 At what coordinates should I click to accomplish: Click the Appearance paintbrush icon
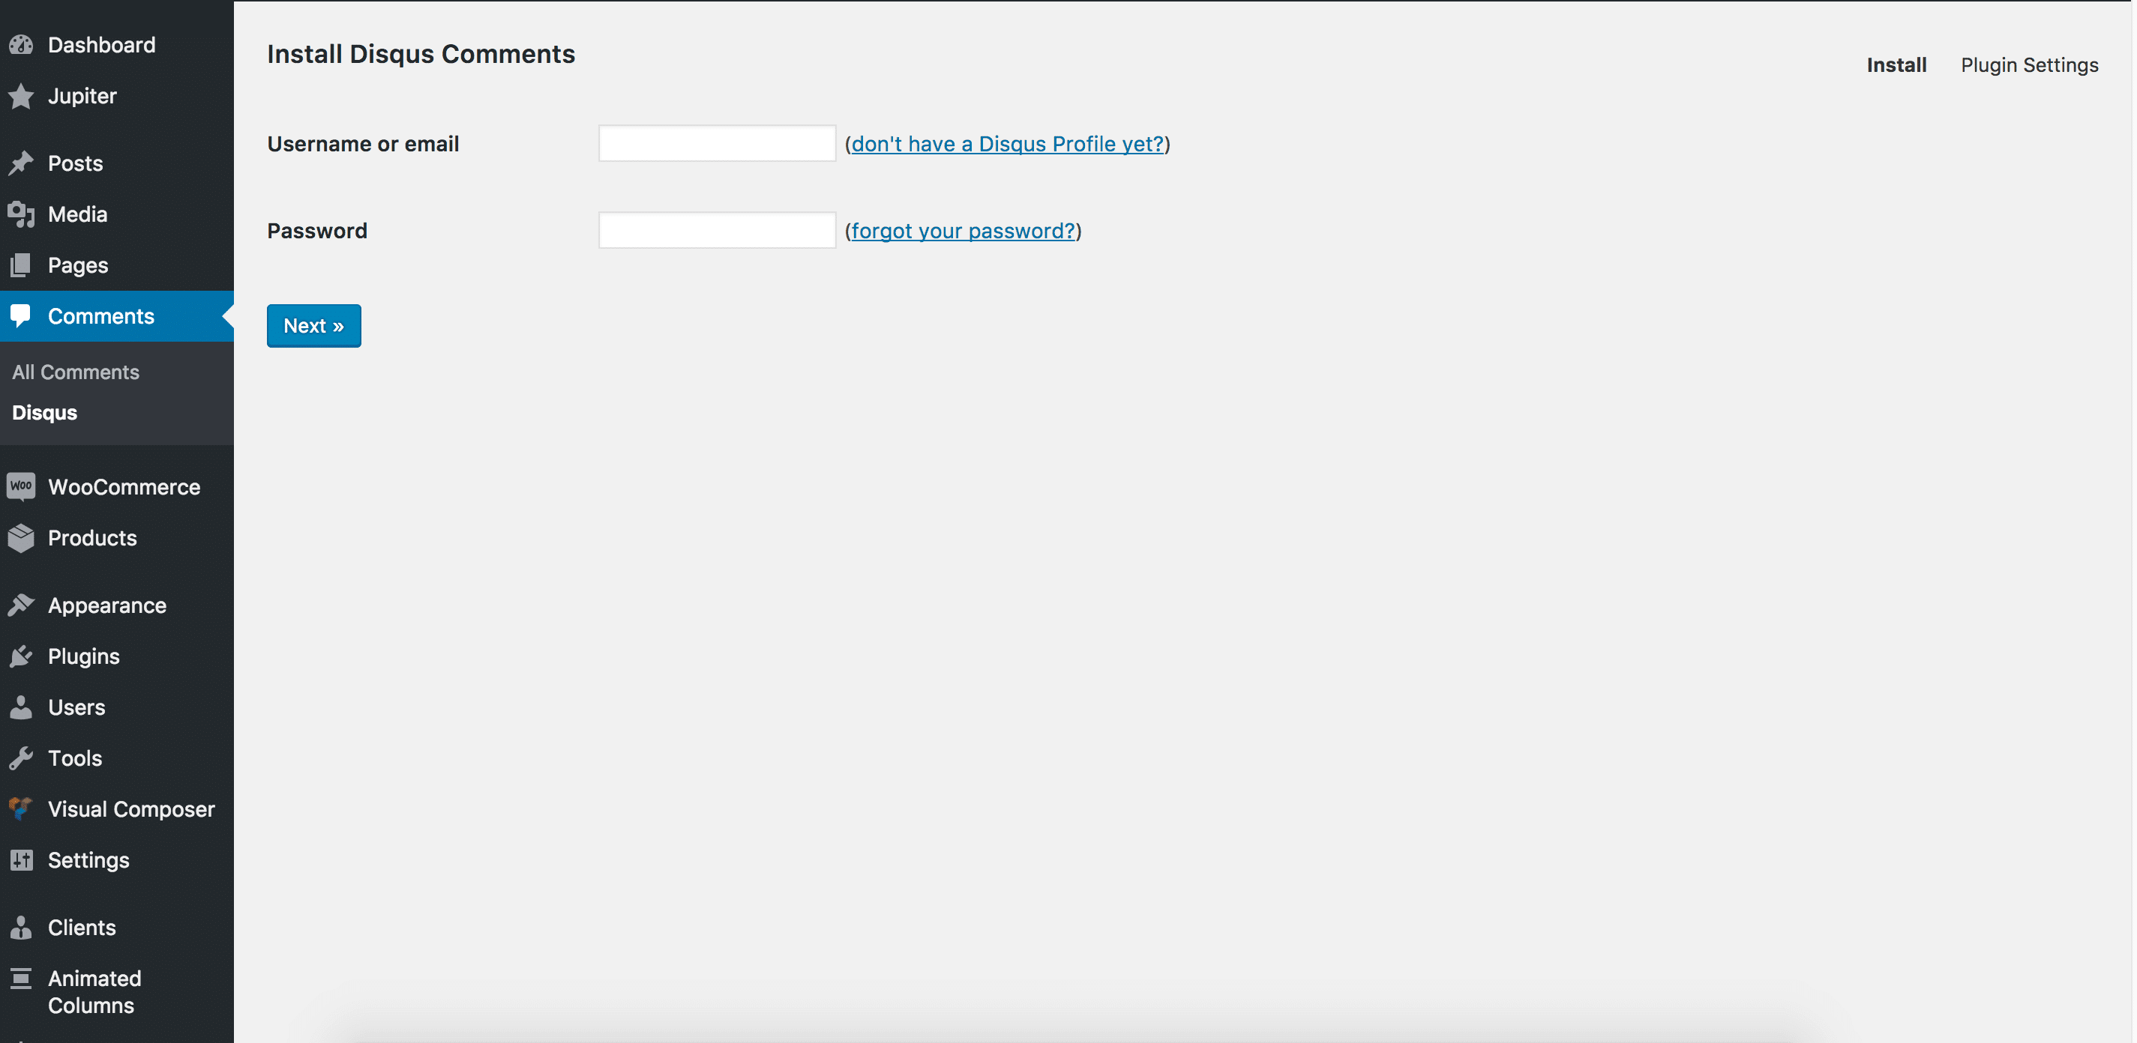point(21,605)
